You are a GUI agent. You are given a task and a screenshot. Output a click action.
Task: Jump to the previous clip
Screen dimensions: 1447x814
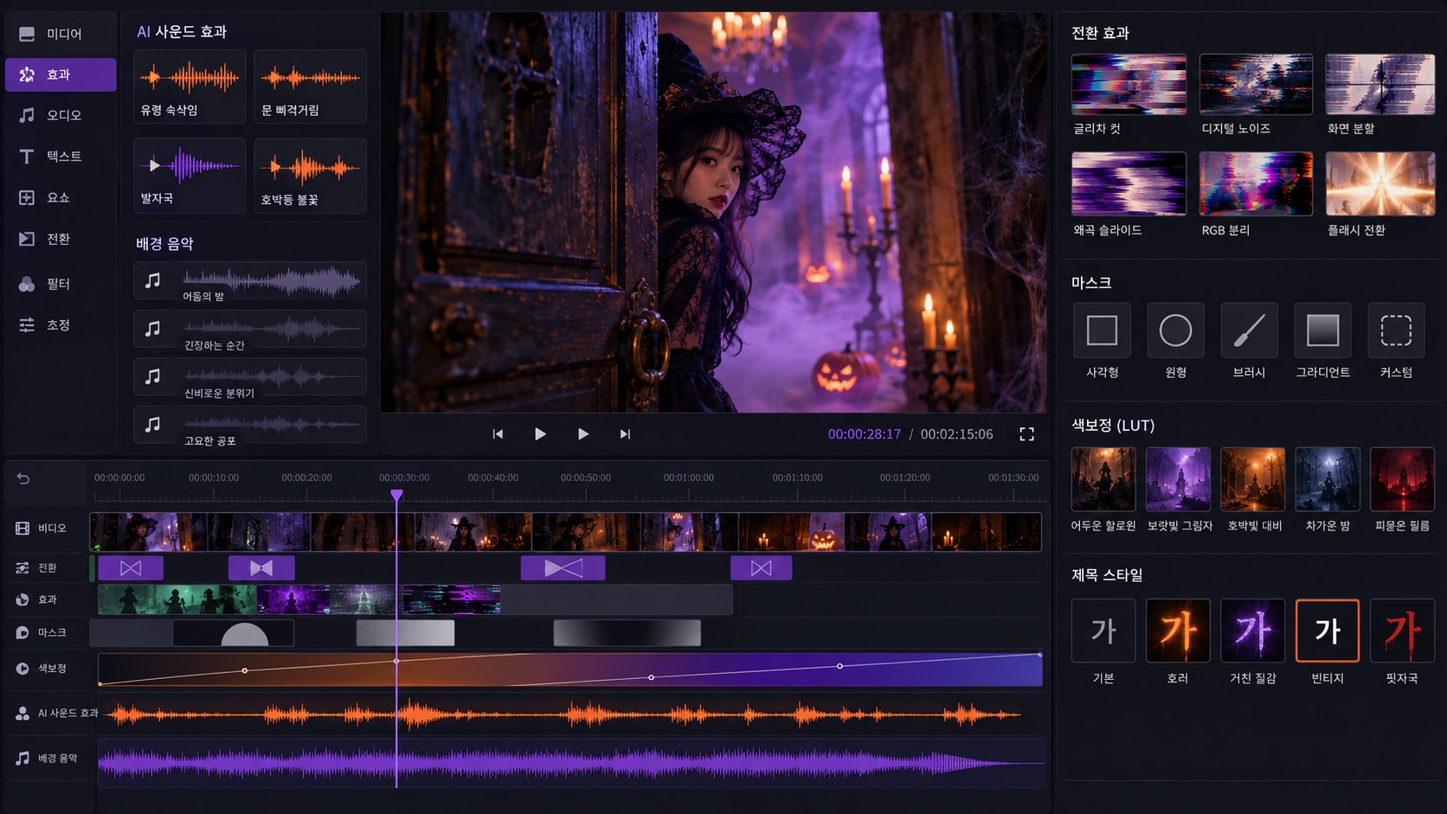coord(498,434)
